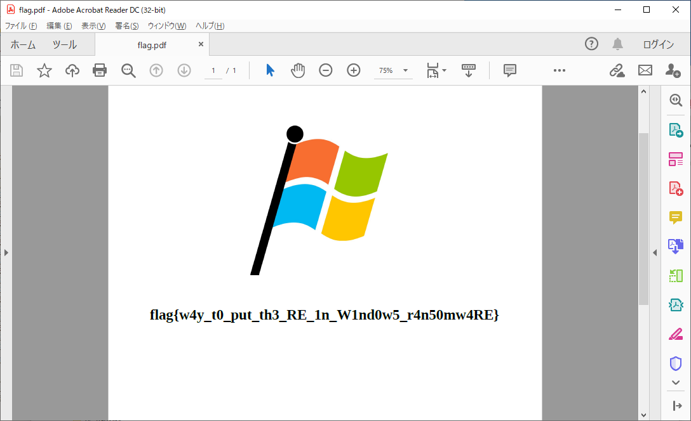Click the ログイン sign-in button
Viewport: 691px width, 421px height.
click(658, 44)
